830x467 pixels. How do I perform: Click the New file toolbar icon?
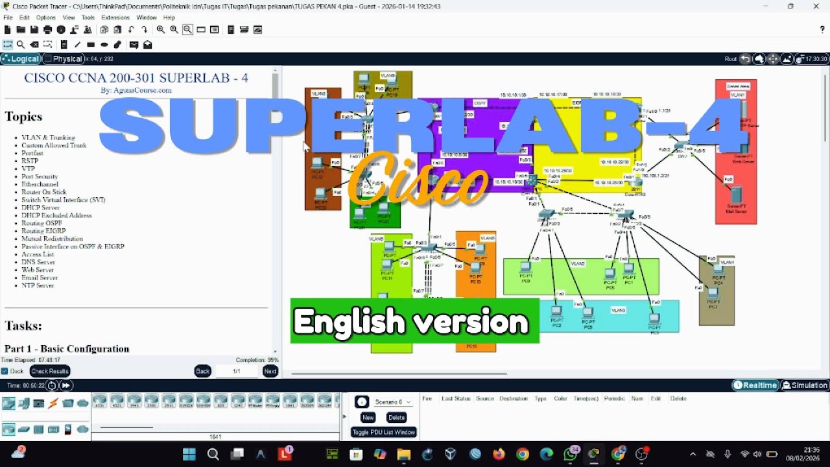(x=8, y=30)
